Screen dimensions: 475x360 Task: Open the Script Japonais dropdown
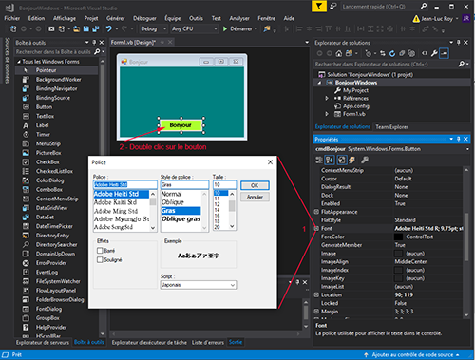199,285
